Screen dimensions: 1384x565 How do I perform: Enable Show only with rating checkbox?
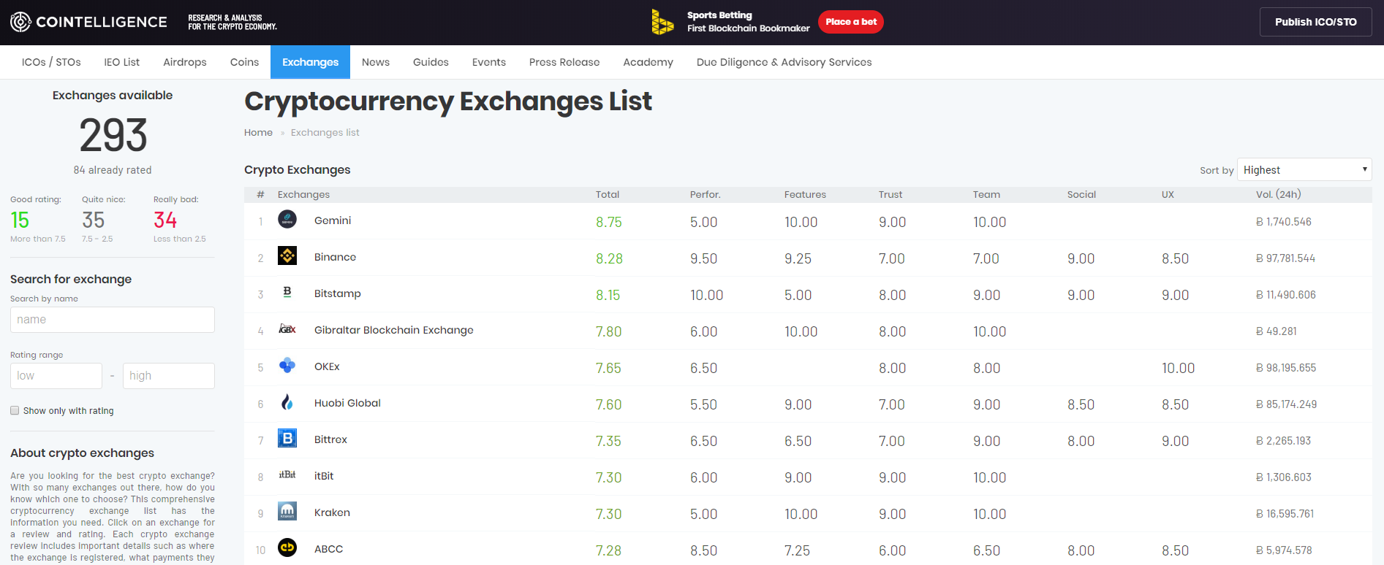pyautogui.click(x=15, y=410)
